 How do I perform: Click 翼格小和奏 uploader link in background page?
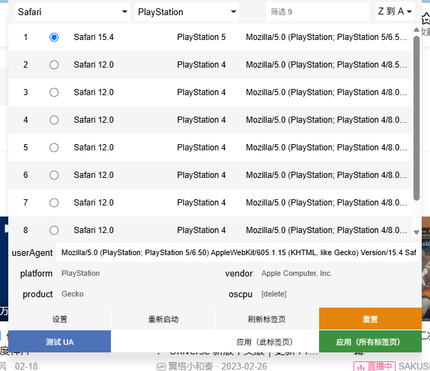[x=190, y=366]
